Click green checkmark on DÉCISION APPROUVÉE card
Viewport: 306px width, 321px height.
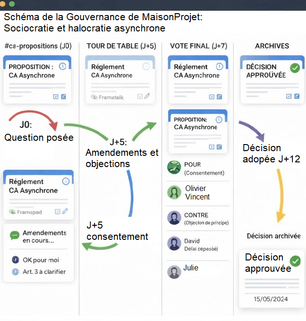(295, 68)
